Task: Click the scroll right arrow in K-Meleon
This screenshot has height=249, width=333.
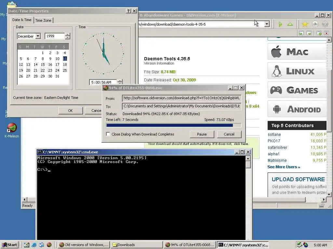Action: pyautogui.click(x=324, y=199)
